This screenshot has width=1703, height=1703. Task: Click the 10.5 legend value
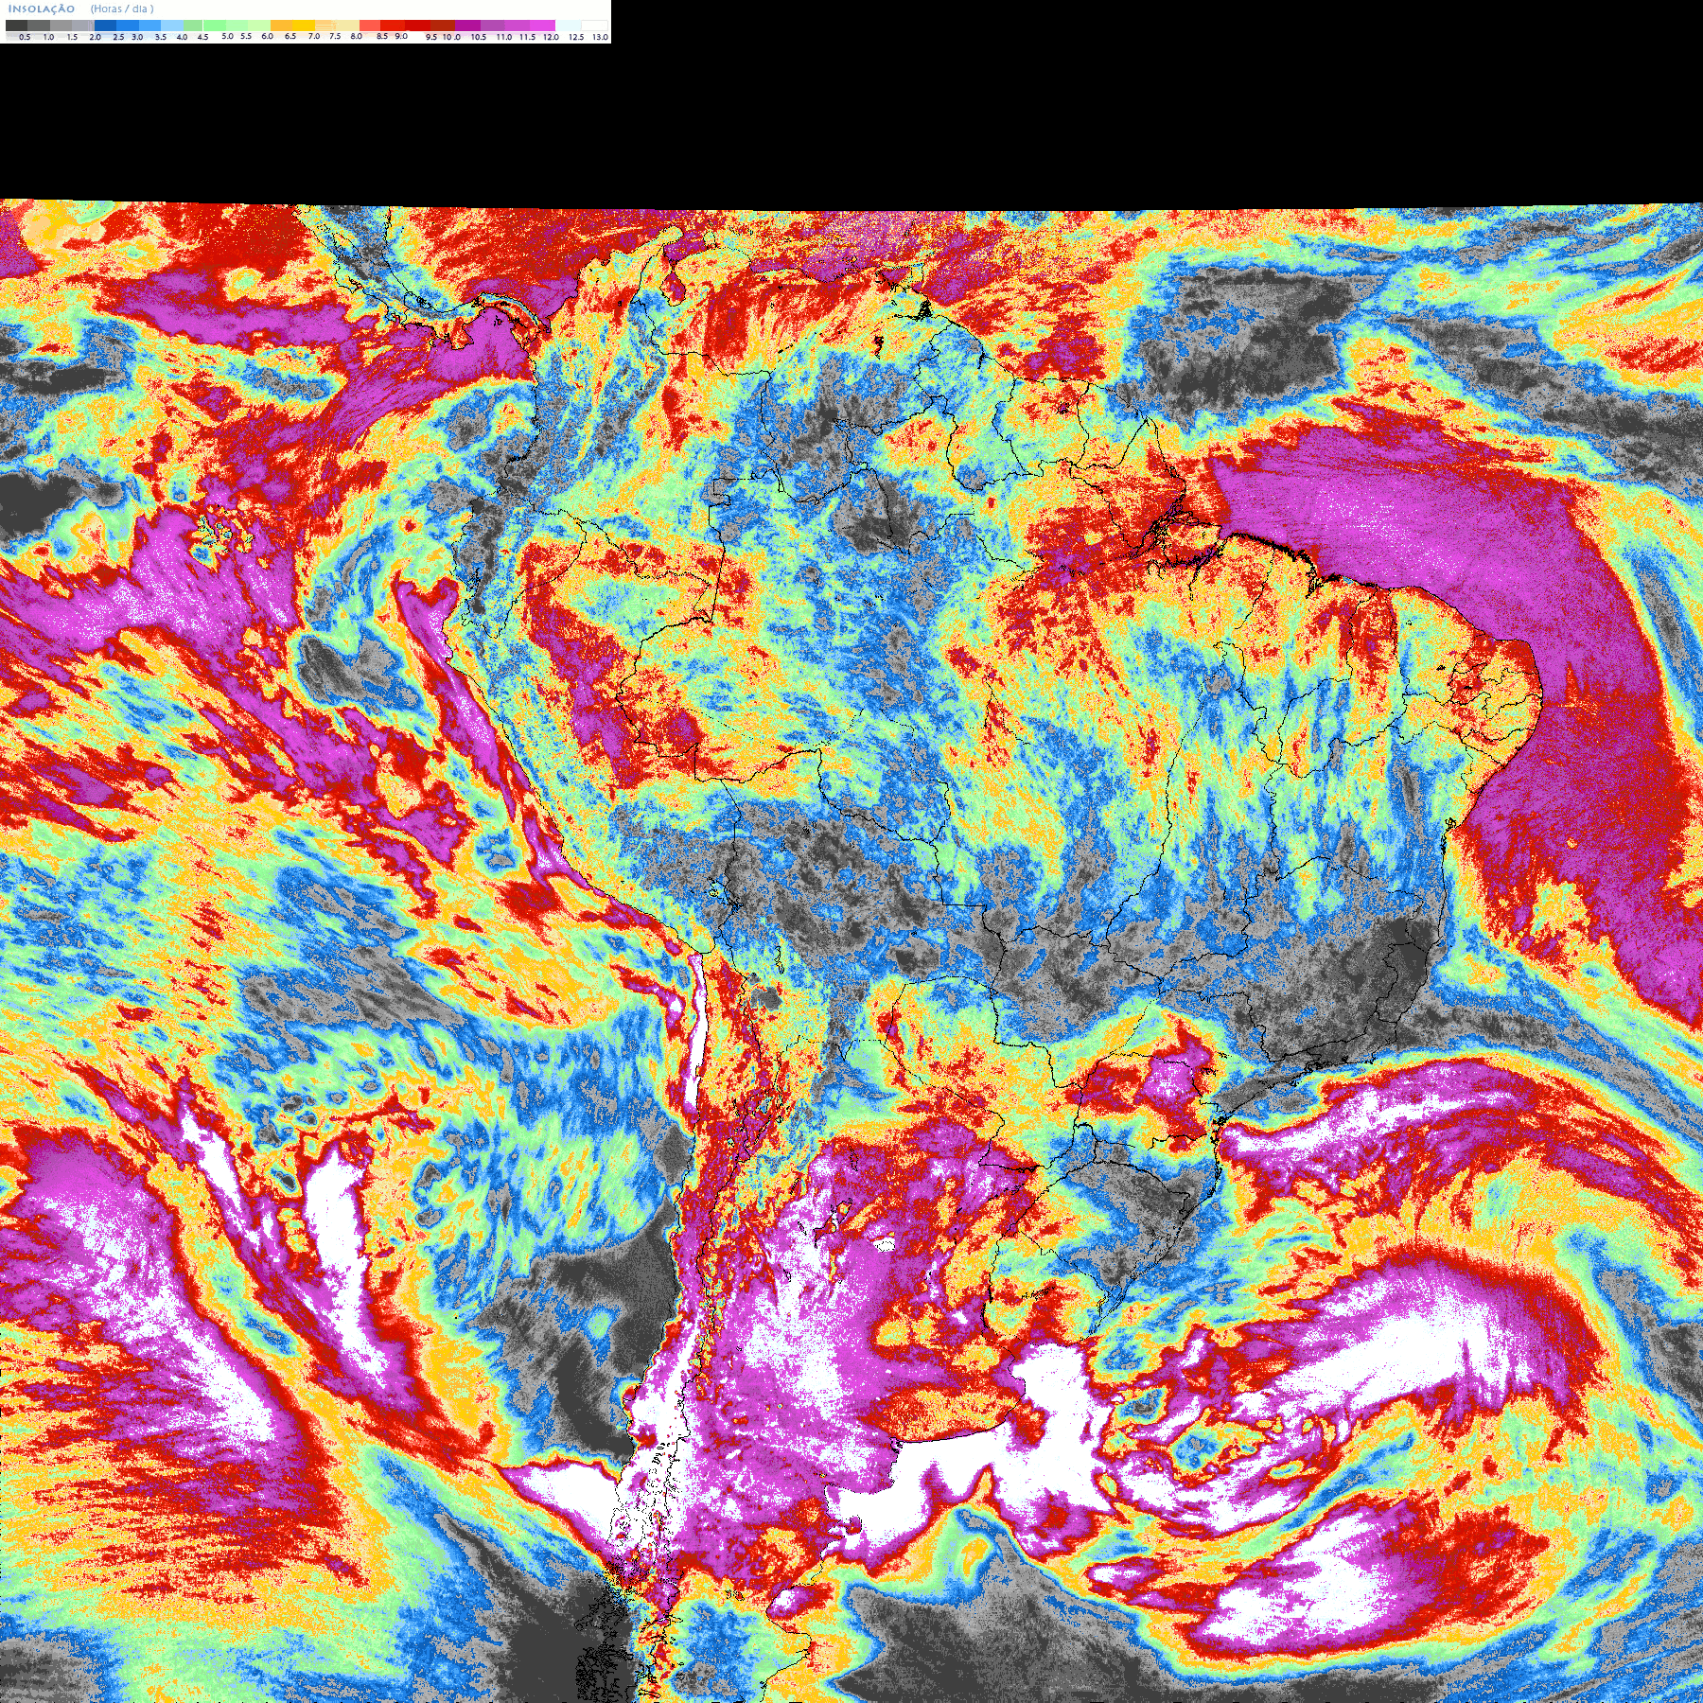(479, 37)
